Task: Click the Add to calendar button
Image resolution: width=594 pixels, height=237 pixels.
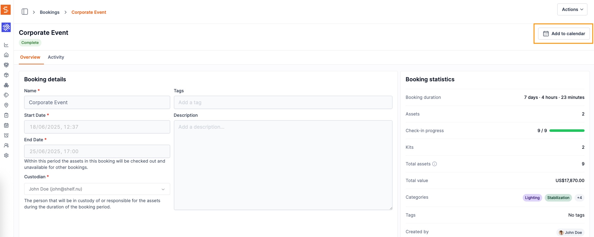Action: coord(564,34)
